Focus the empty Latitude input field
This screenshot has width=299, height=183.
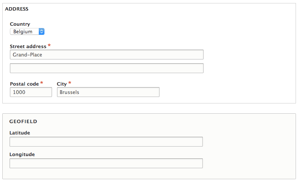106,142
